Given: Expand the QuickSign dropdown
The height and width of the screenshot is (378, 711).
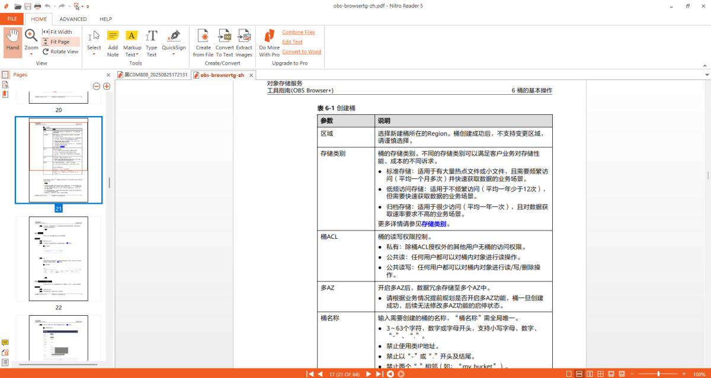Looking at the screenshot, I should (x=174, y=54).
